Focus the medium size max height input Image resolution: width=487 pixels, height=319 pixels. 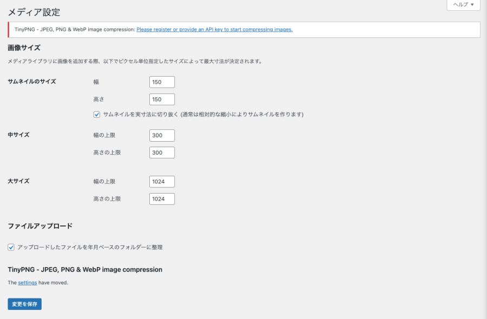point(161,152)
